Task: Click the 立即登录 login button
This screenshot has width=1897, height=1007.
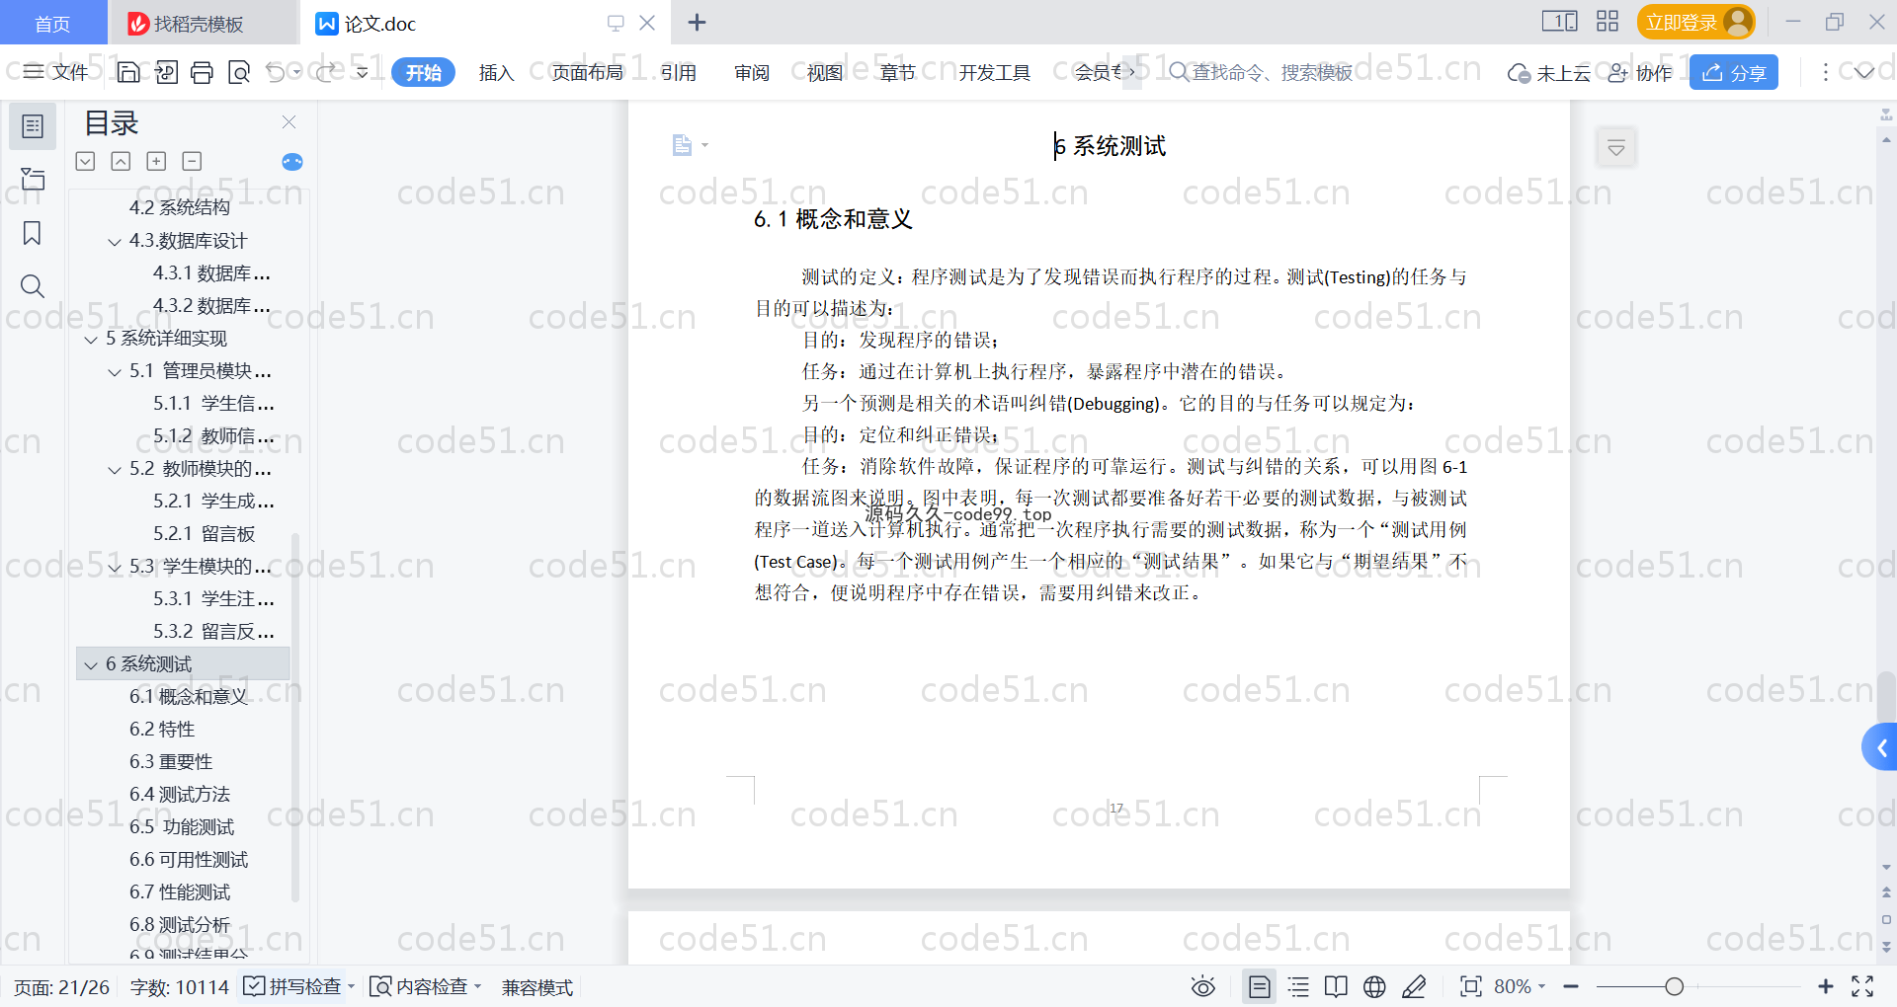Action: (1695, 22)
